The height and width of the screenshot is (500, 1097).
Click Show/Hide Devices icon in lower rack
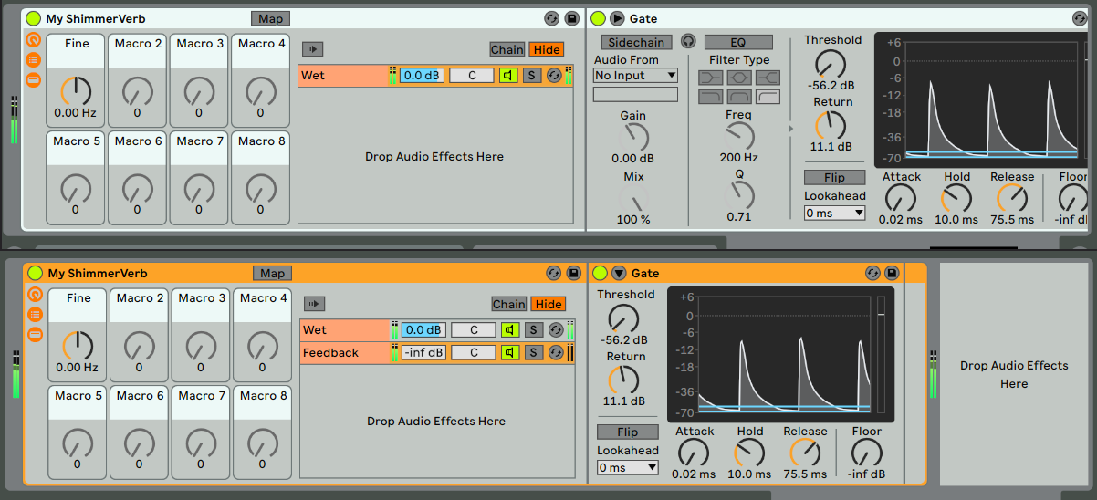(35, 334)
